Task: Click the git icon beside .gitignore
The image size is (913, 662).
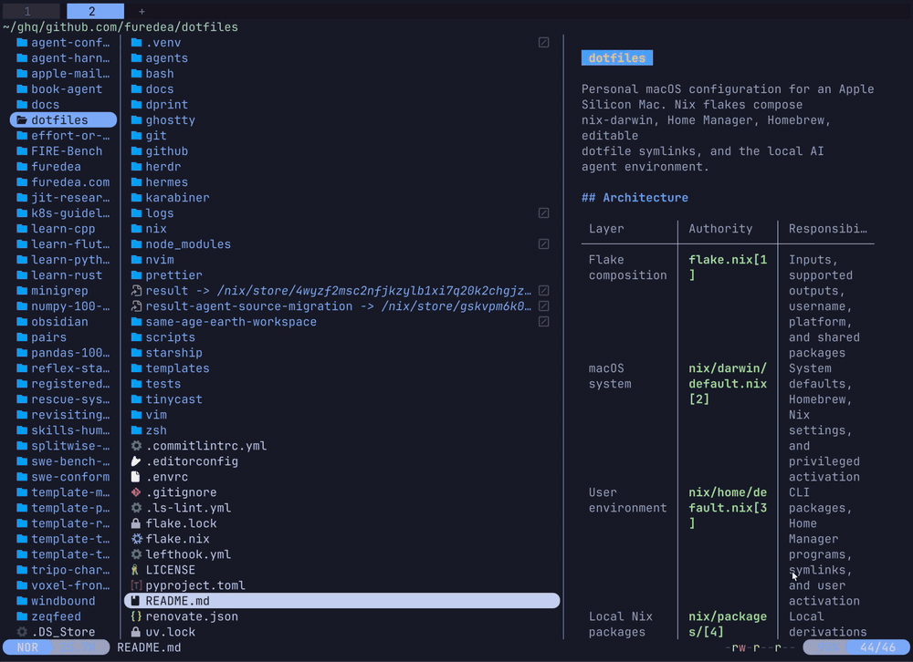Action: coord(136,492)
